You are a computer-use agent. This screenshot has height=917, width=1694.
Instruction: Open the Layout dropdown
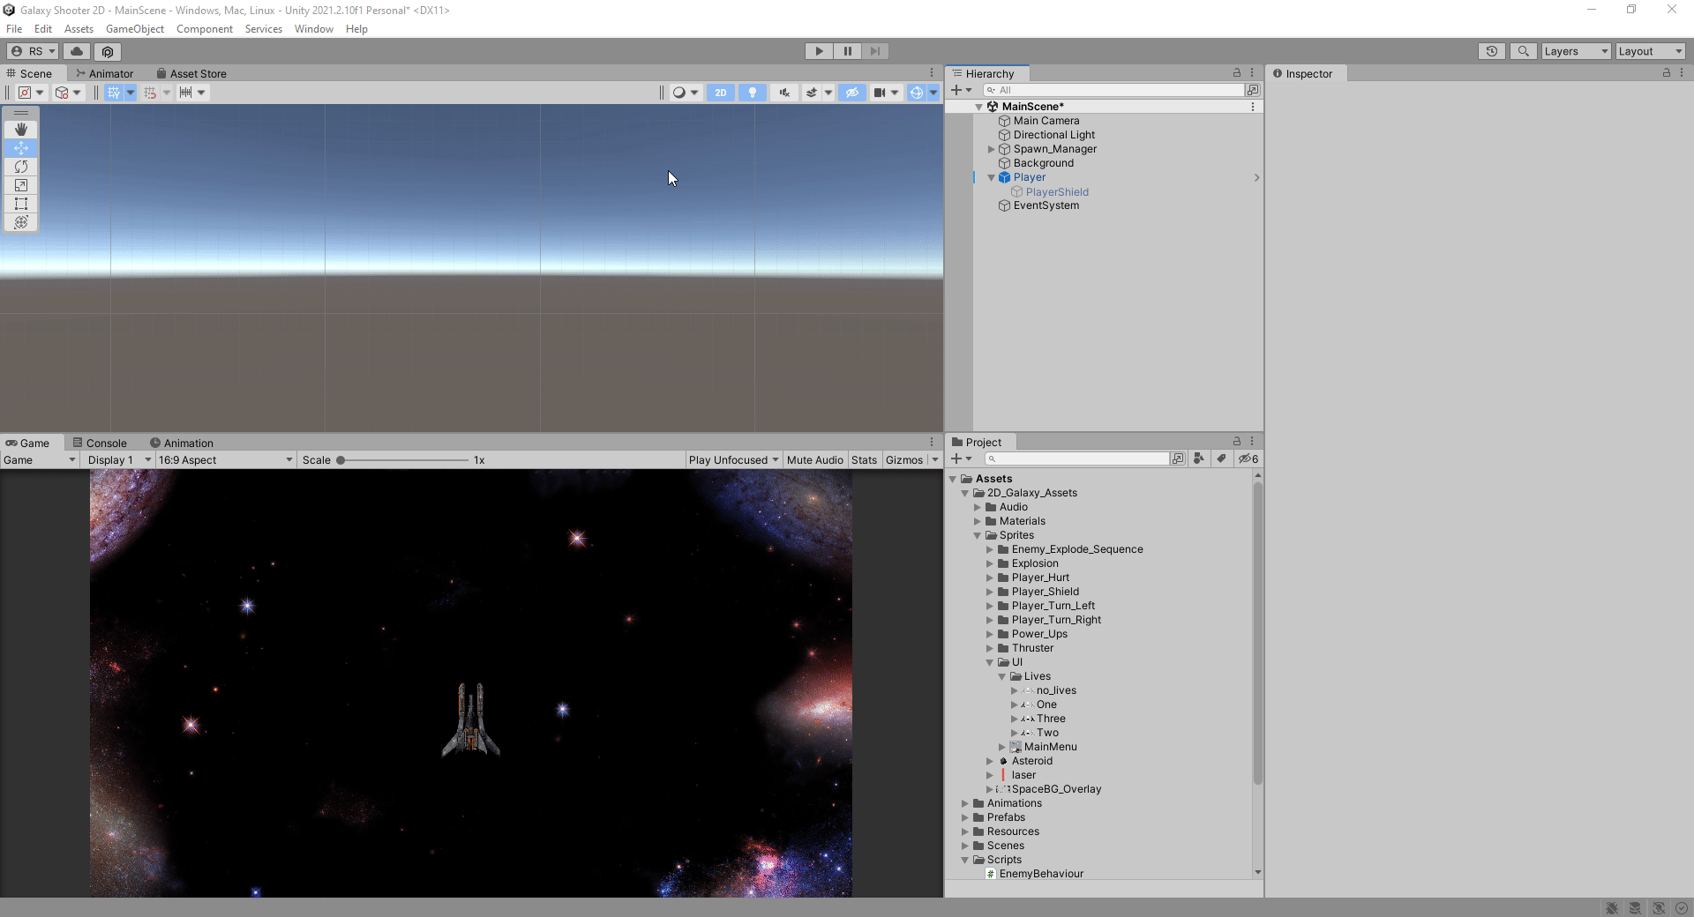click(x=1648, y=50)
